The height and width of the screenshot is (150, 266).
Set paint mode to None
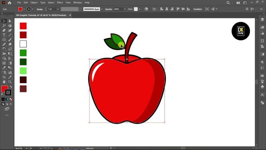click(11, 99)
